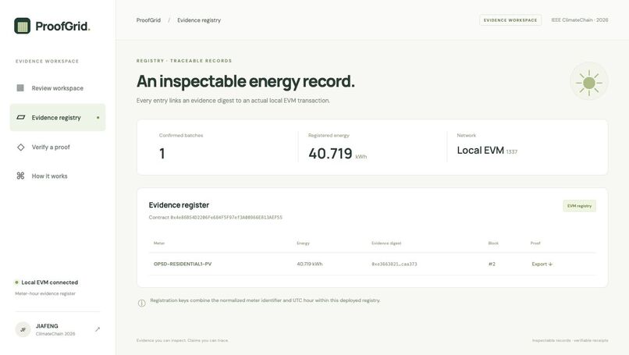The height and width of the screenshot is (355, 629).
Task: Click block number #2 cell
Action: (x=492, y=264)
